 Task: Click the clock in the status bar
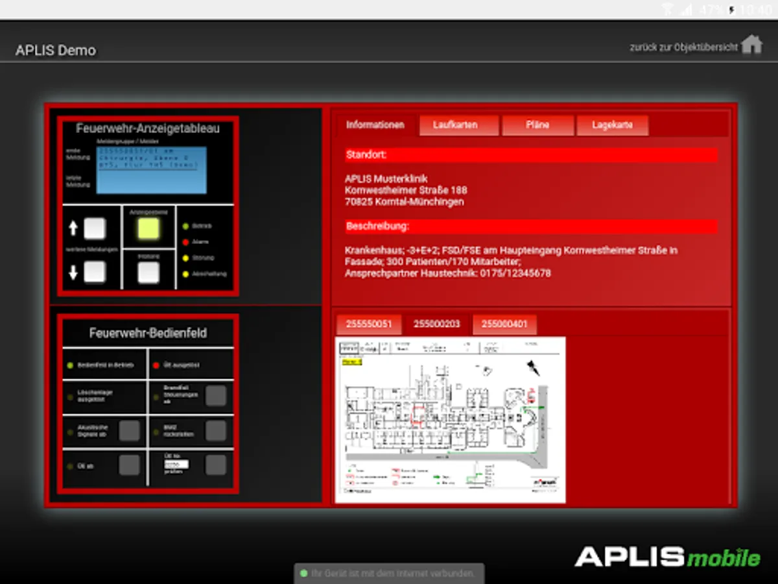pyautogui.click(x=755, y=10)
